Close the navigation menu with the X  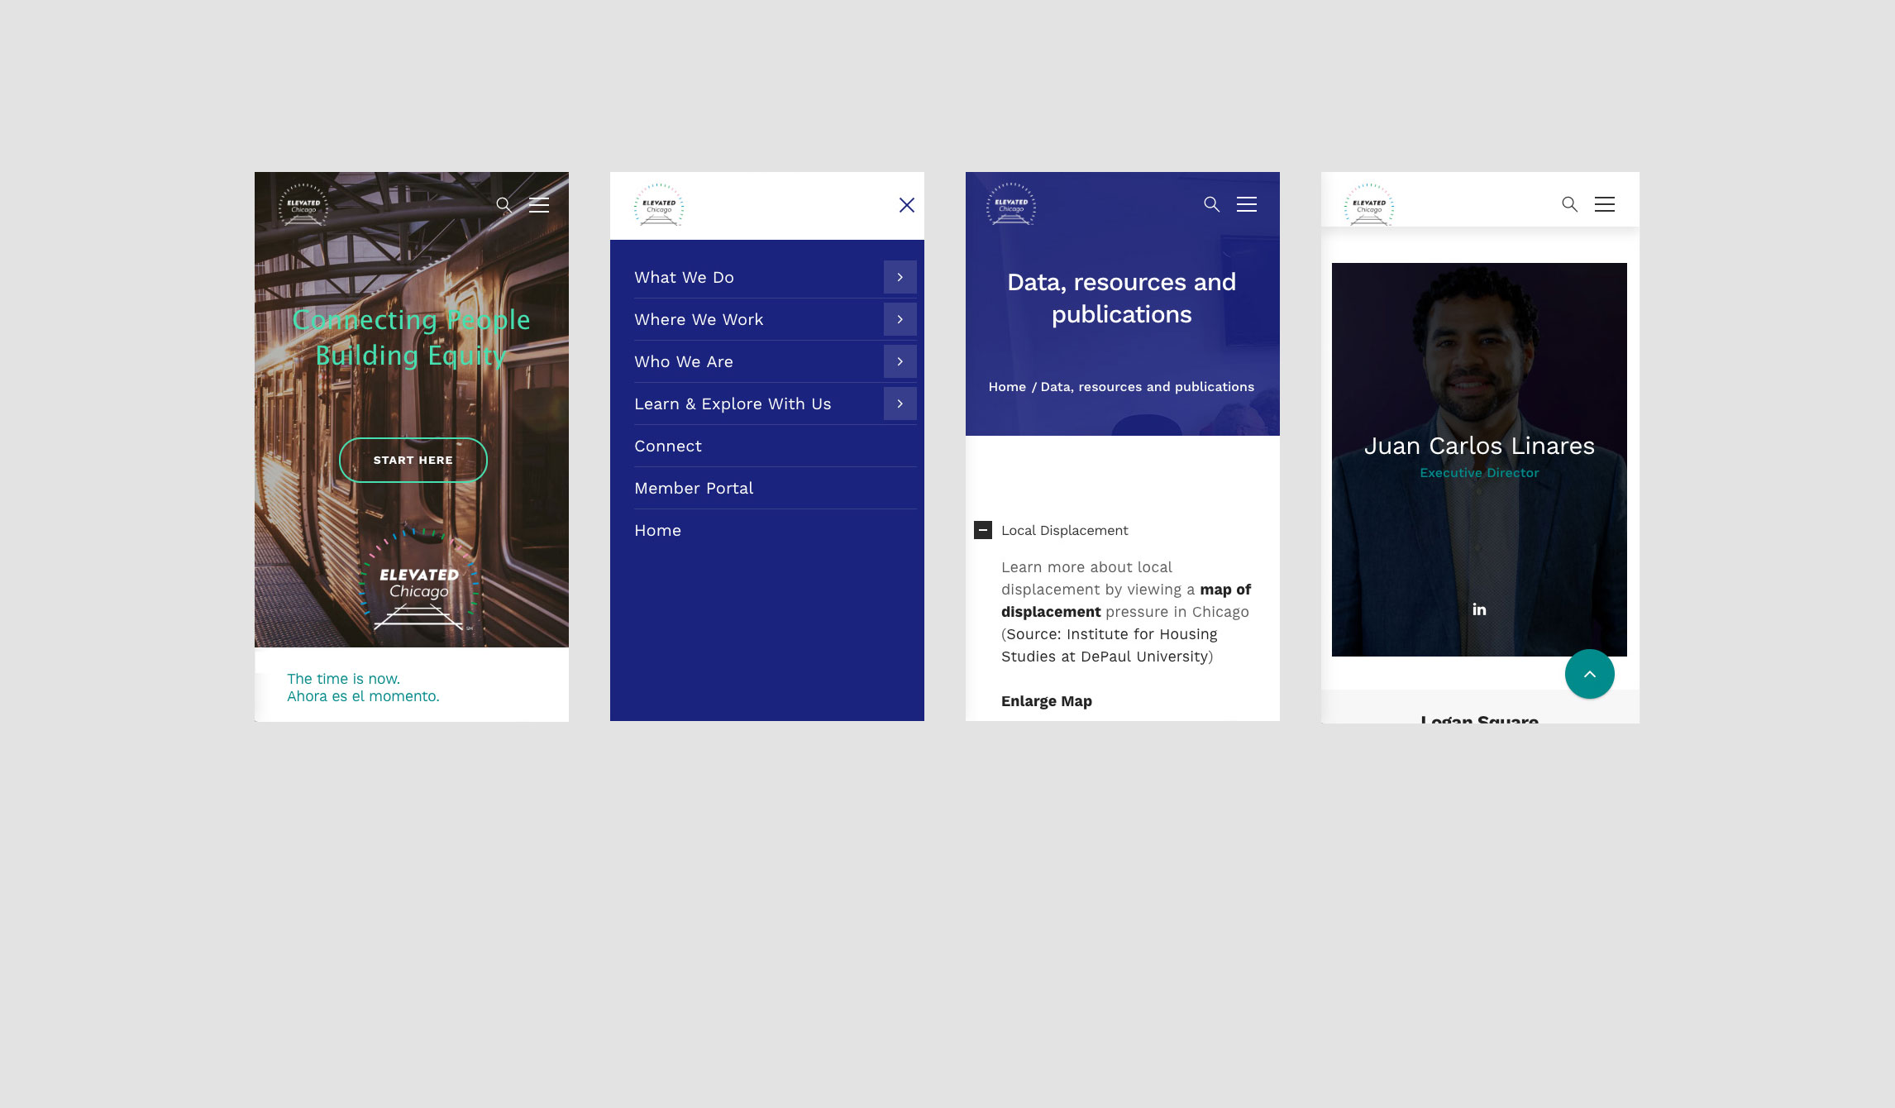click(x=906, y=204)
